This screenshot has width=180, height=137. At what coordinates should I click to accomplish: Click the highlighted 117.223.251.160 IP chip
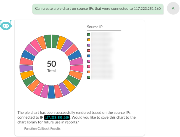tap(57, 117)
